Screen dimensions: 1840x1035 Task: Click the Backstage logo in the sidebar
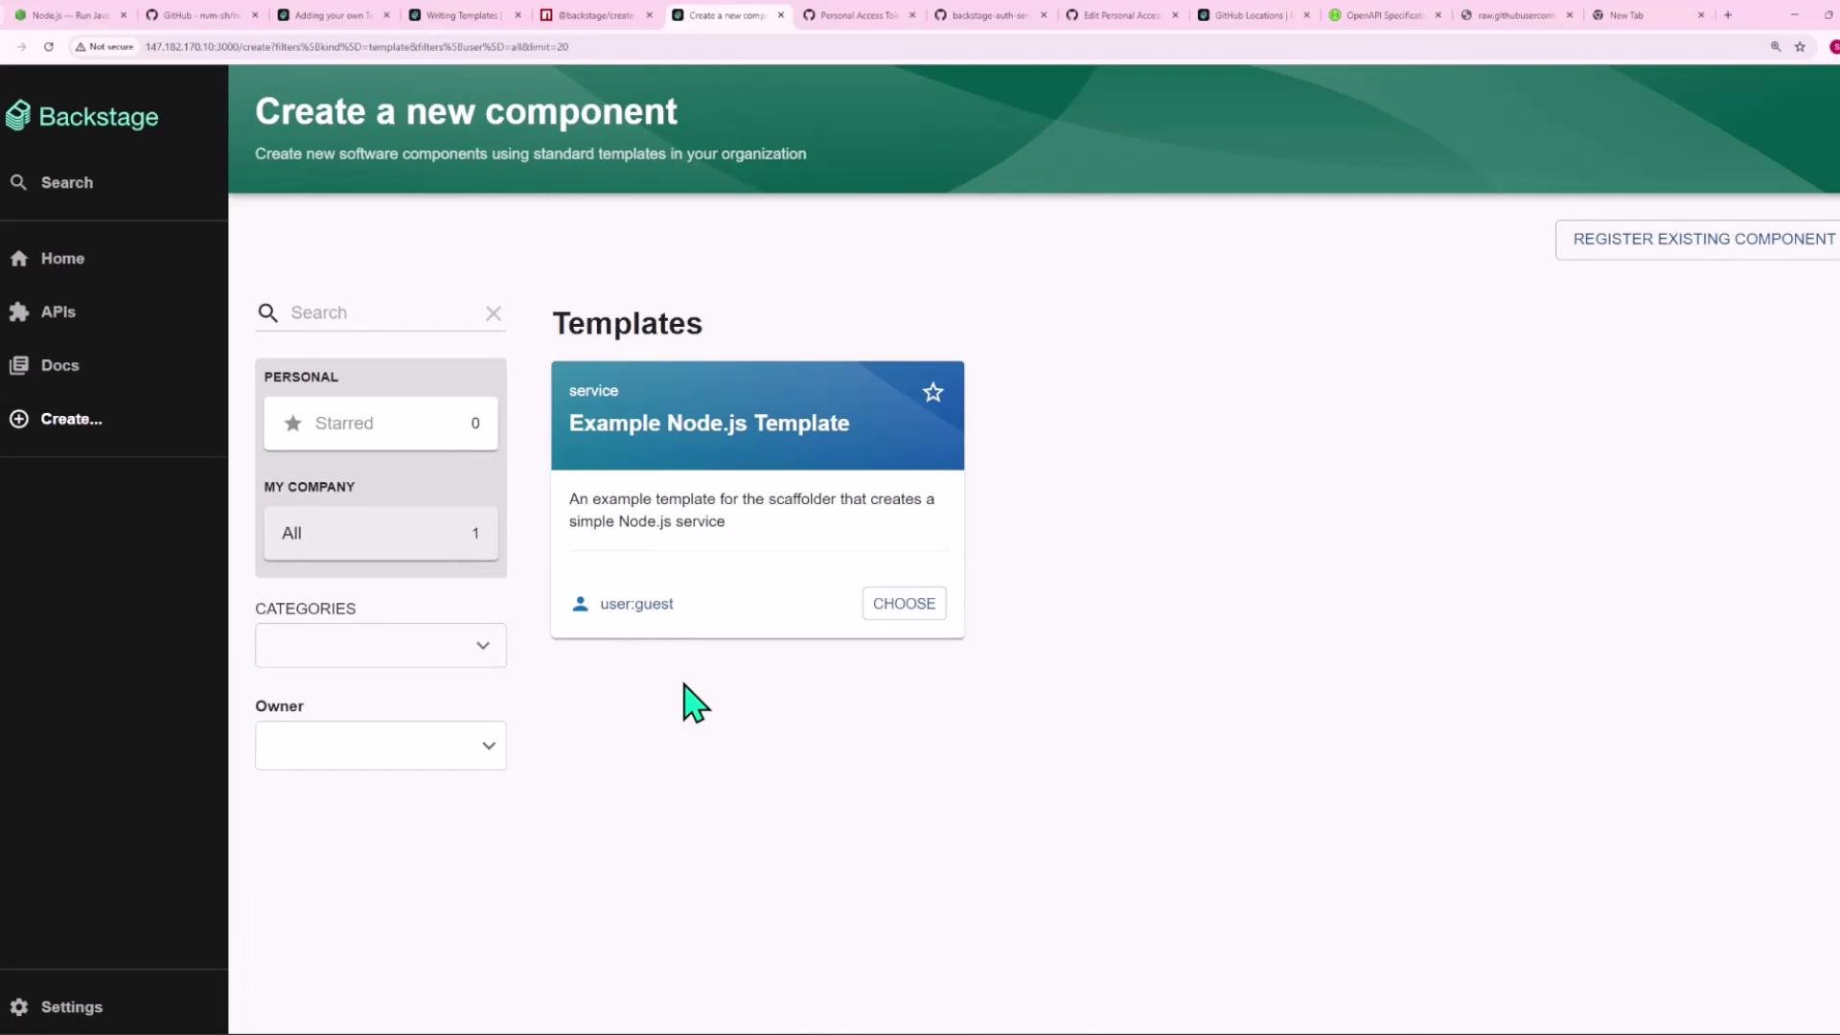coord(82,116)
